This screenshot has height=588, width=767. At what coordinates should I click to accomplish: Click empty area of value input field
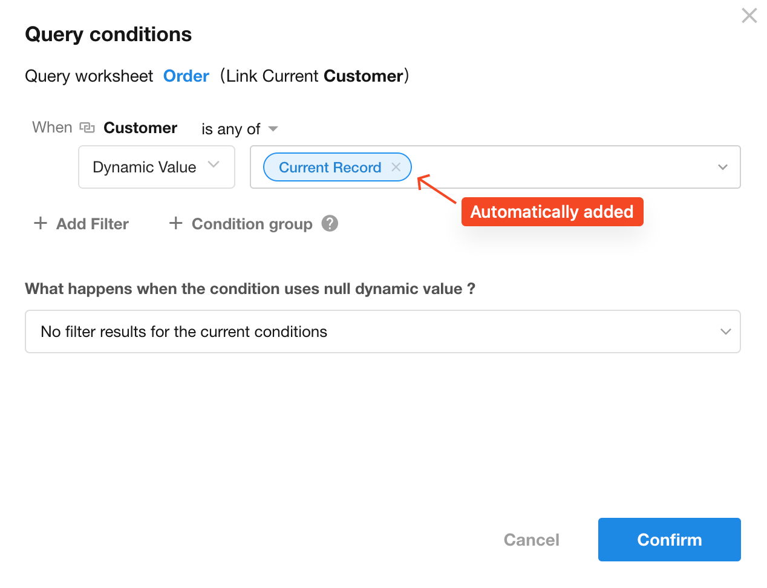point(563,168)
